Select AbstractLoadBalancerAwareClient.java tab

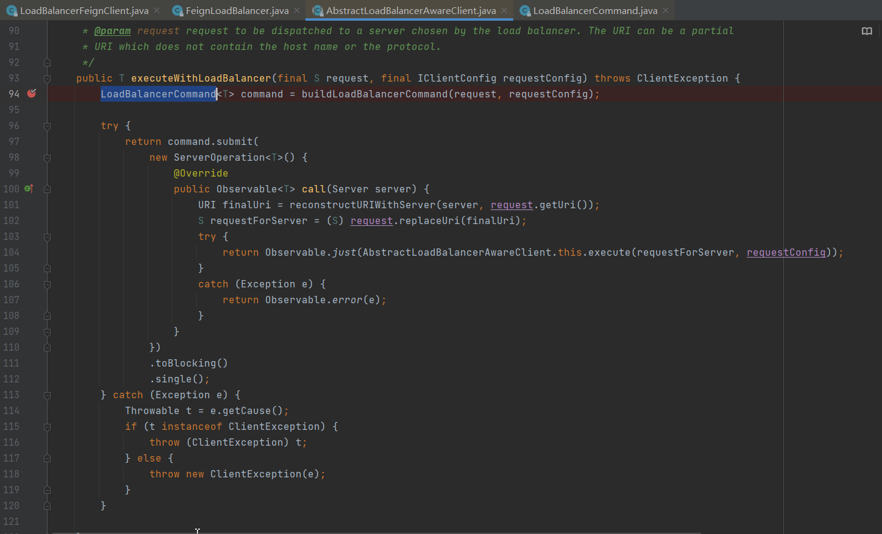point(411,10)
